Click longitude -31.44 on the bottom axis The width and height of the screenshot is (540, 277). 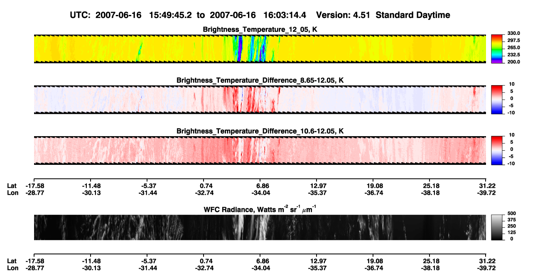[147, 268]
